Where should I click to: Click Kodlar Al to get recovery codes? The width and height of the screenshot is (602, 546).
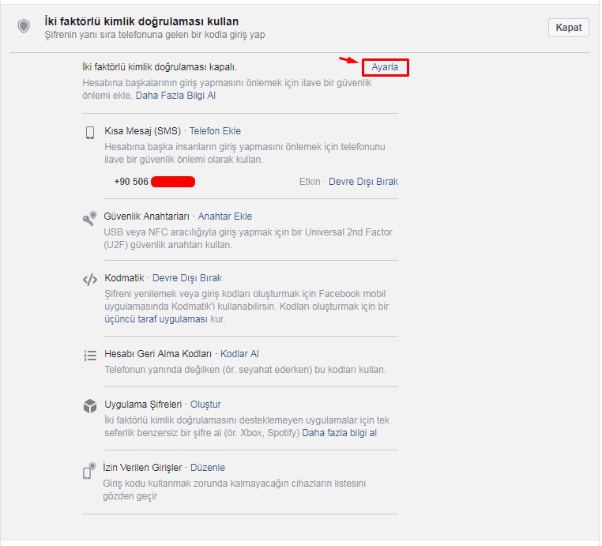239,354
